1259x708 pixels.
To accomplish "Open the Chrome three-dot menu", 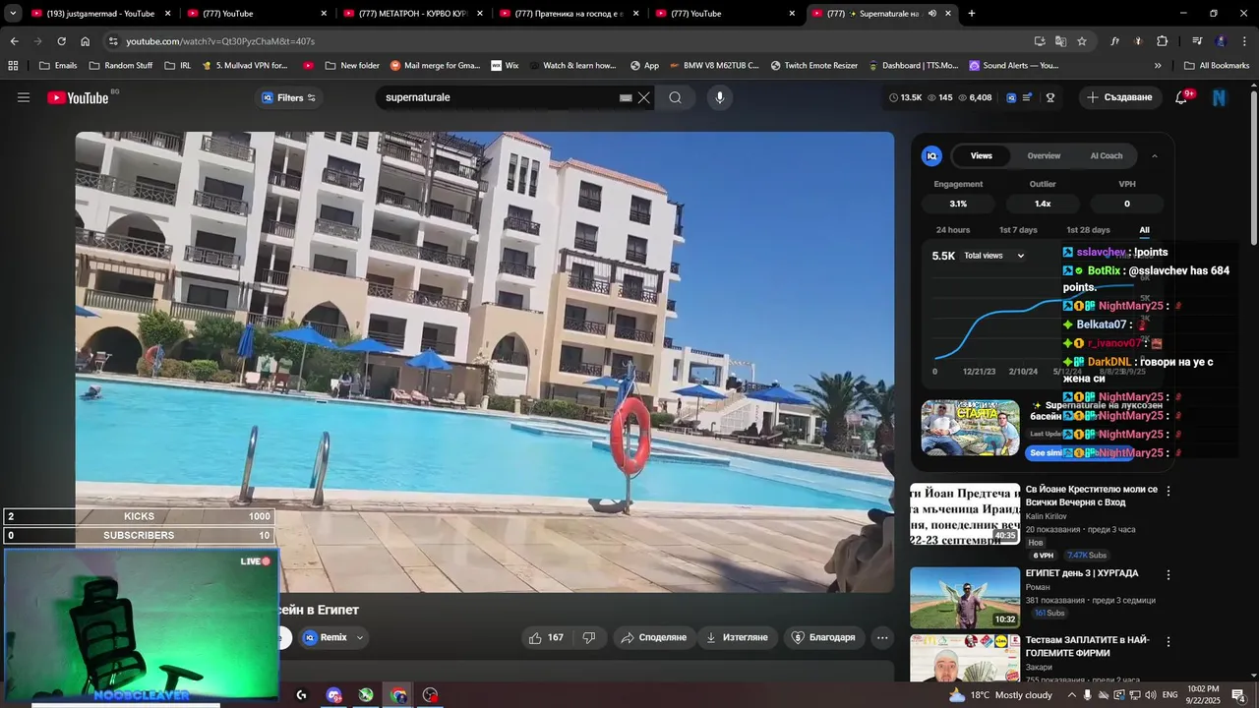I will [x=1243, y=41].
